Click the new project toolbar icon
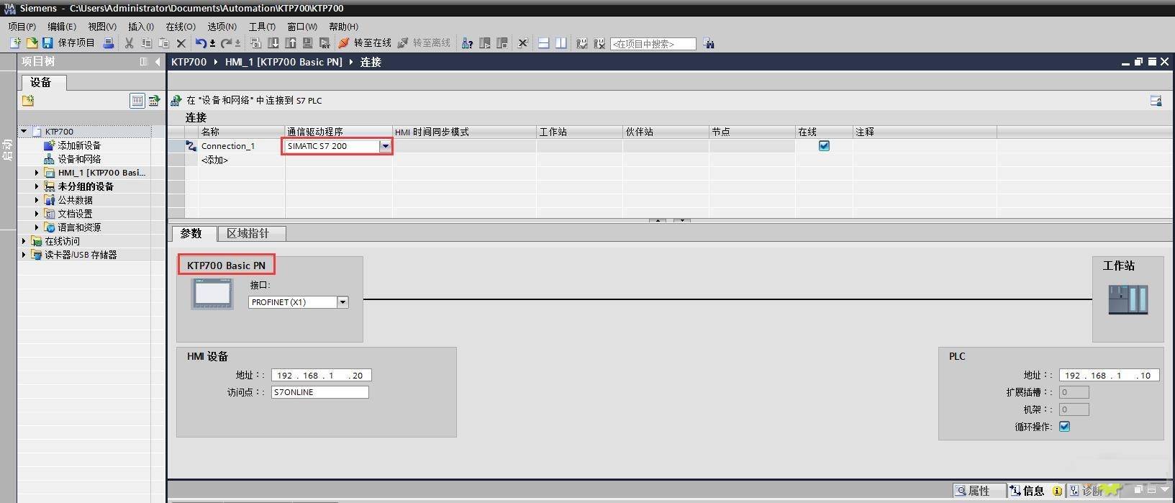Image resolution: width=1175 pixels, height=503 pixels. click(x=15, y=43)
